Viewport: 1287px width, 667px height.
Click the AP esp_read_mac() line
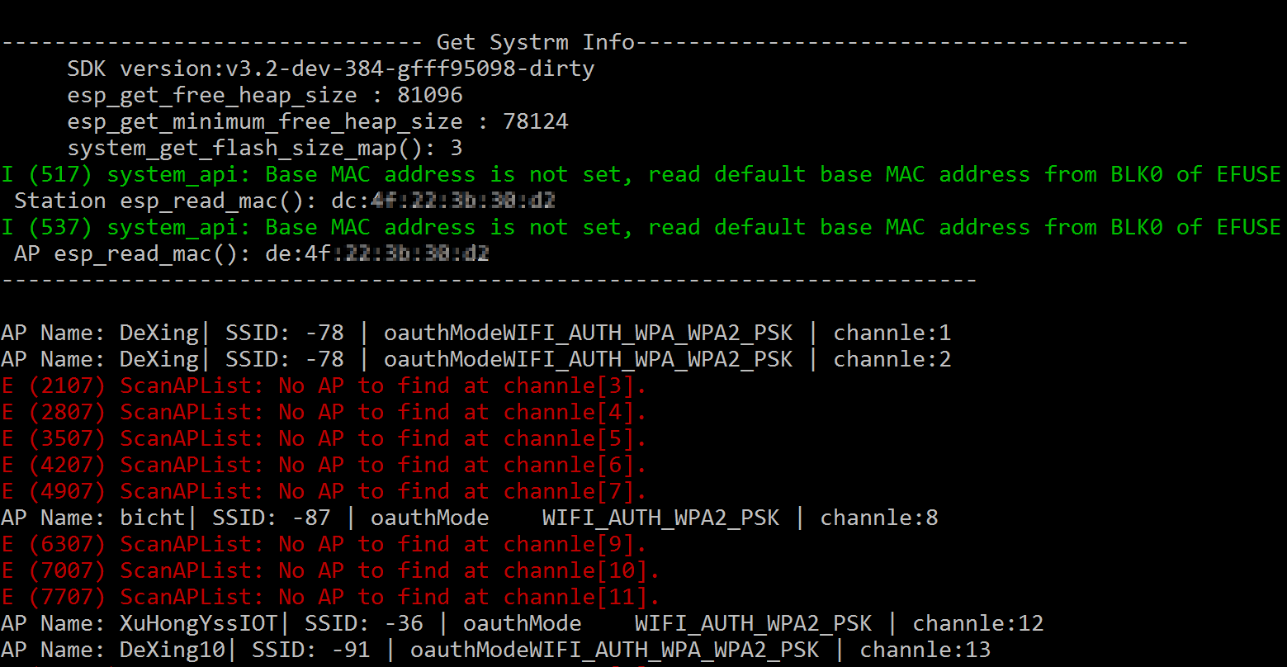point(252,253)
